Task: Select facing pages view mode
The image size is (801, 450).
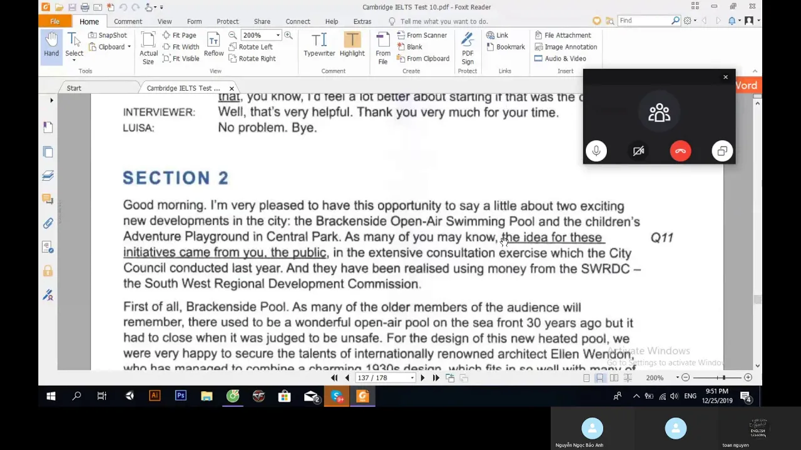Action: 614,378
